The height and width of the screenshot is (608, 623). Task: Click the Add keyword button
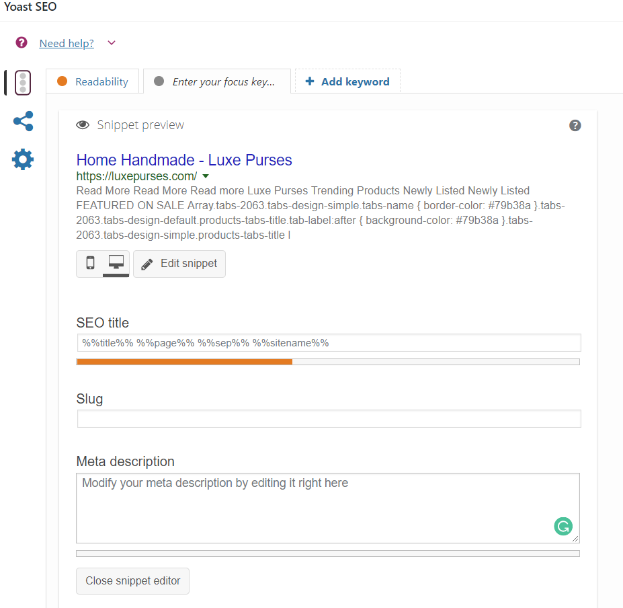pyautogui.click(x=347, y=81)
